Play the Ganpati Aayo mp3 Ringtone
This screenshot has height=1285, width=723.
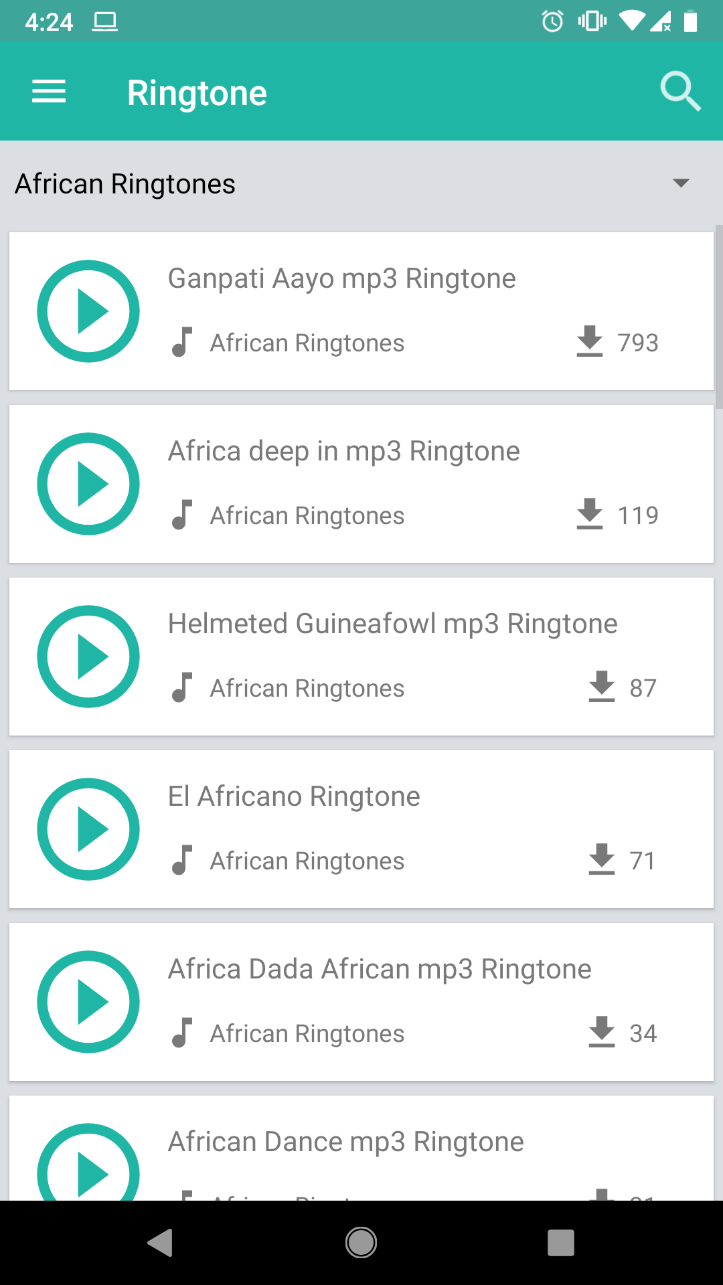88,311
